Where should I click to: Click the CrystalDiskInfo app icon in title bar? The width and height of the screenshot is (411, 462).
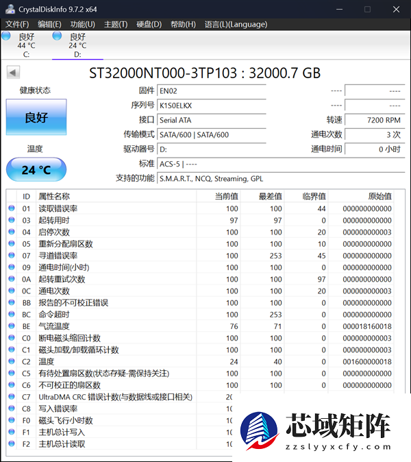tap(10, 9)
